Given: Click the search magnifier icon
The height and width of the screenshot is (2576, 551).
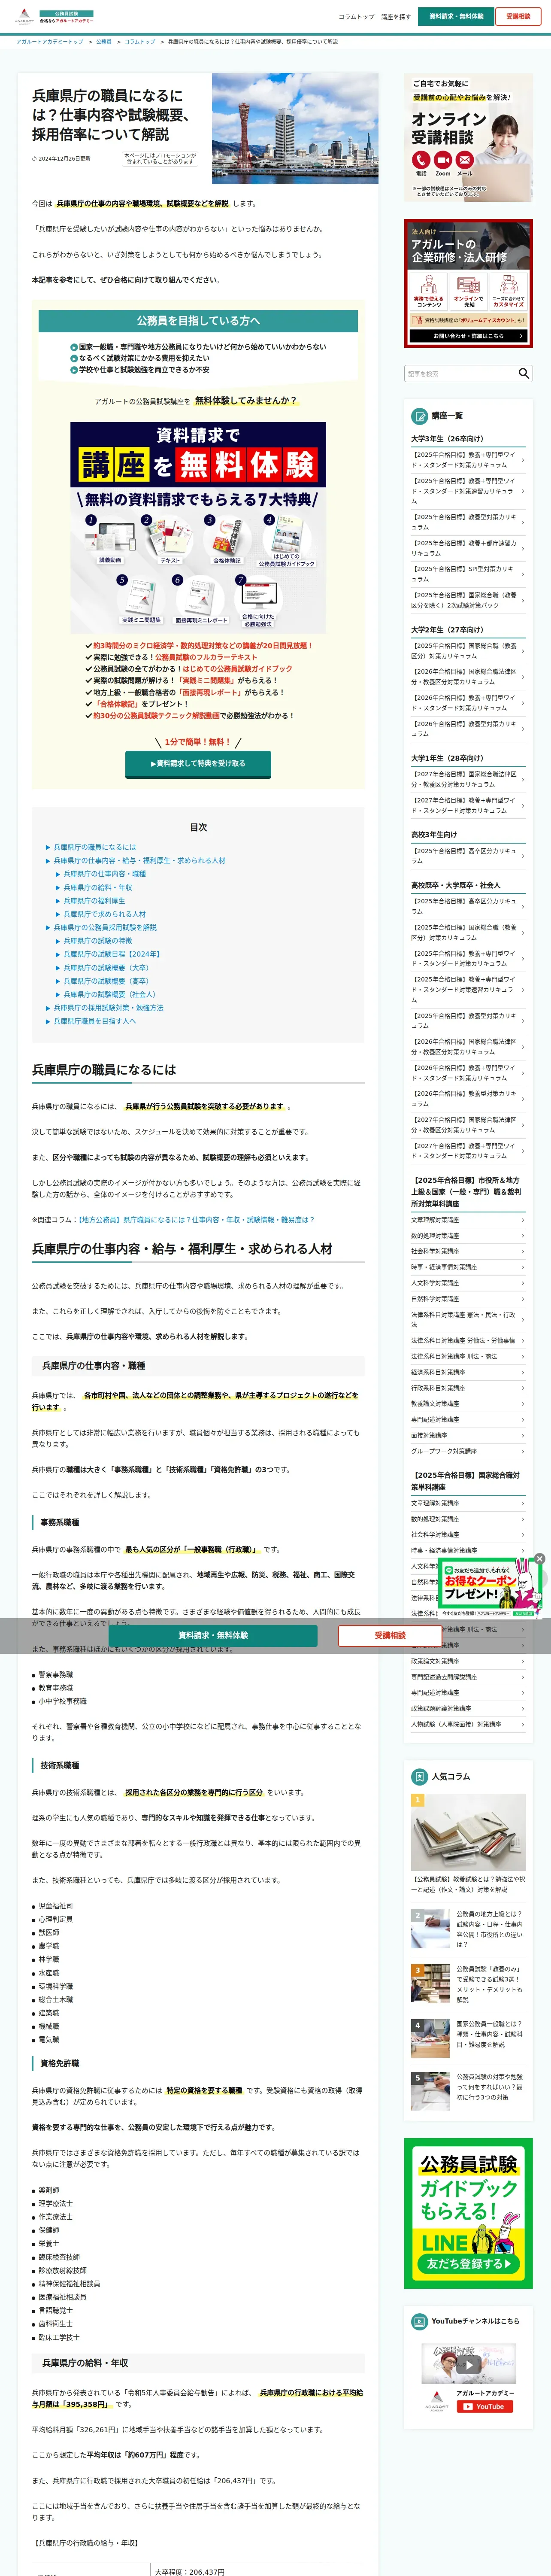Looking at the screenshot, I should pos(523,373).
